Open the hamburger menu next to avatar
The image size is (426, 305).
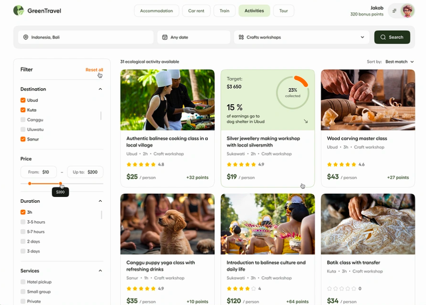pyautogui.click(x=394, y=11)
